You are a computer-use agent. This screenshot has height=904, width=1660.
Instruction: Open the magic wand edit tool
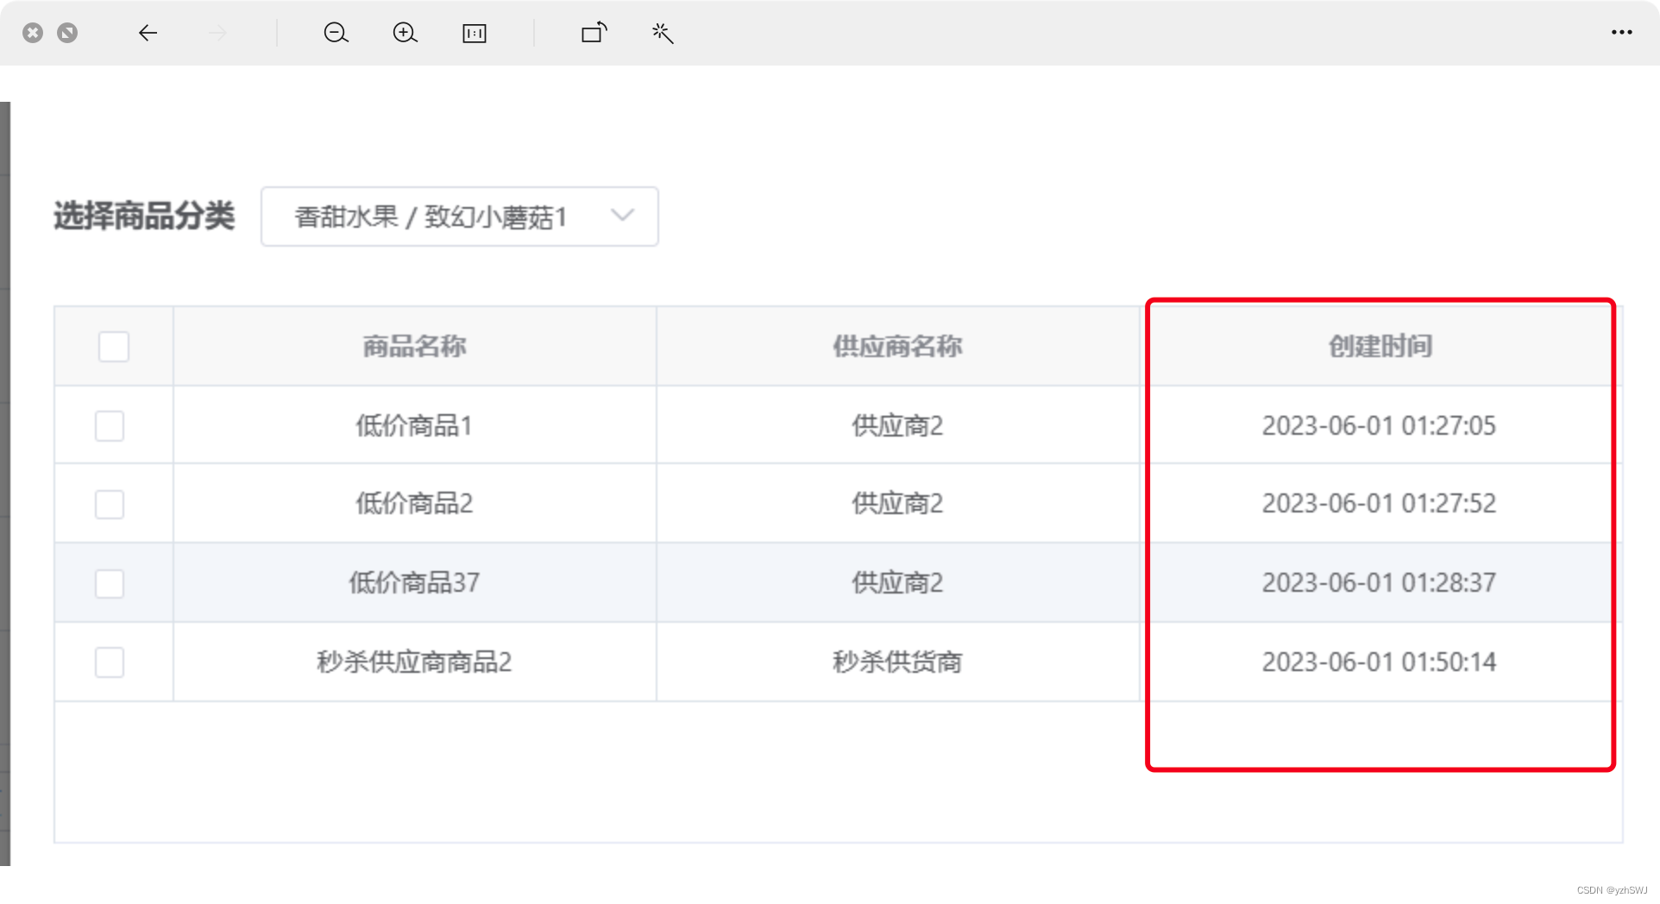(662, 33)
